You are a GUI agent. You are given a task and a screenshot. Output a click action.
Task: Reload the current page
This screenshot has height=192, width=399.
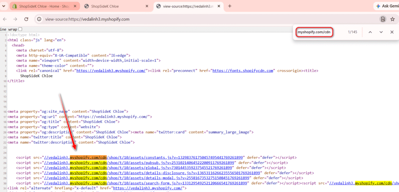click(26, 19)
